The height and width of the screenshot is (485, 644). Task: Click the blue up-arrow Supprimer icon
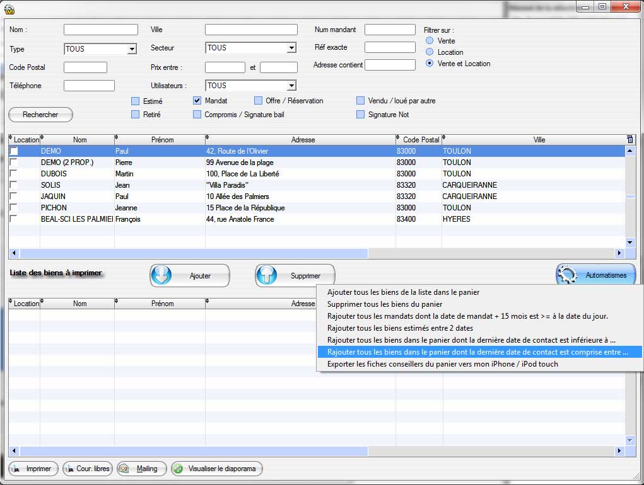[267, 275]
